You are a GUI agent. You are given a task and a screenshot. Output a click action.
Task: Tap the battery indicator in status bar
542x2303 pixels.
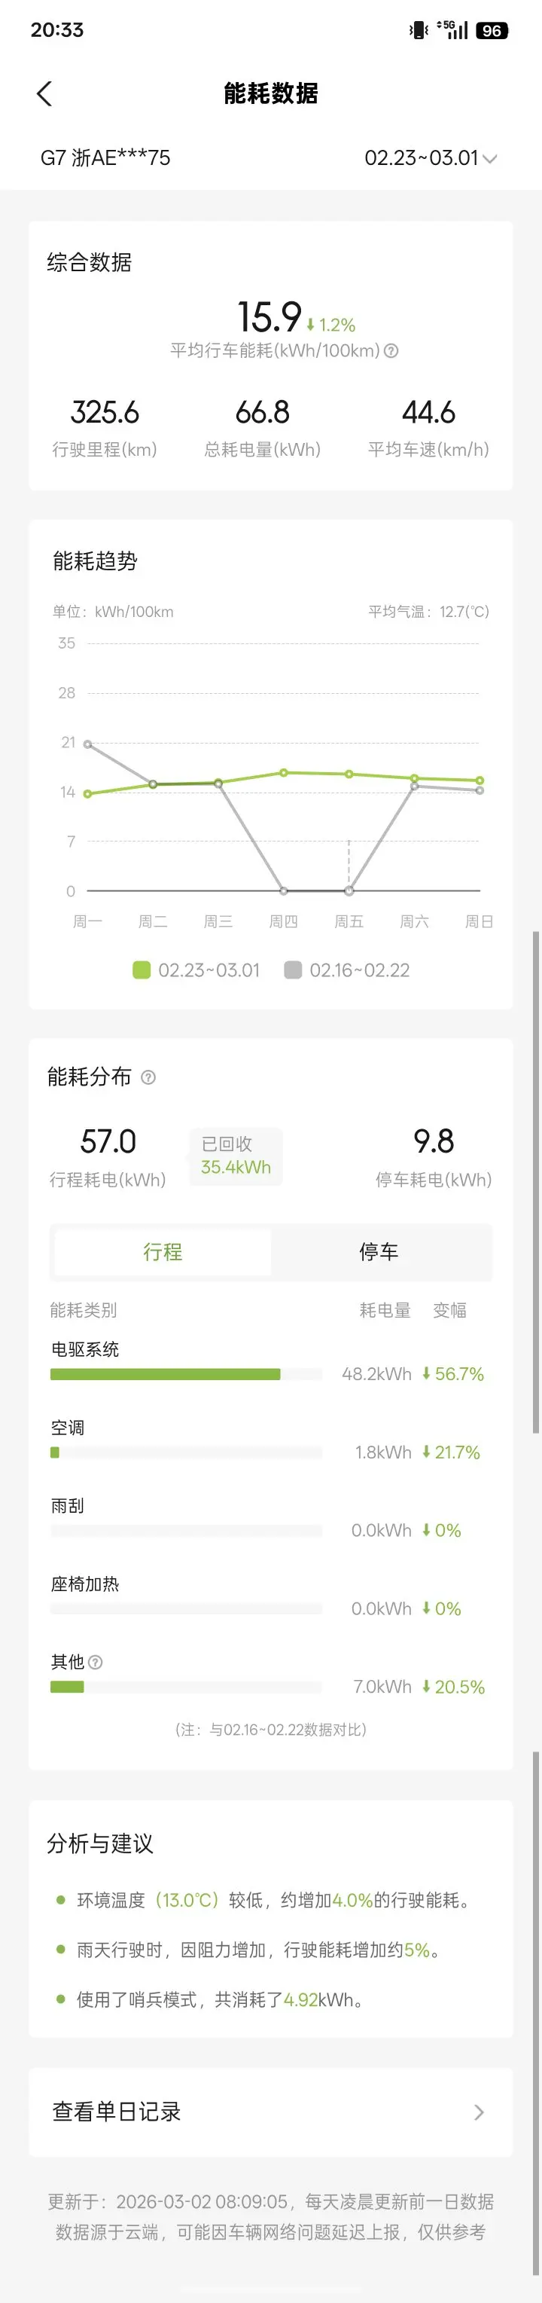click(x=491, y=30)
